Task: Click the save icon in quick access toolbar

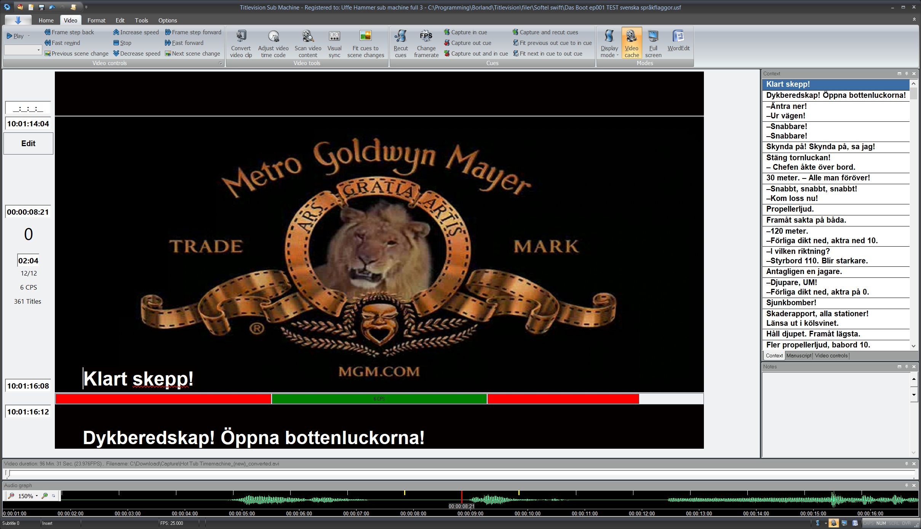Action: (42, 7)
